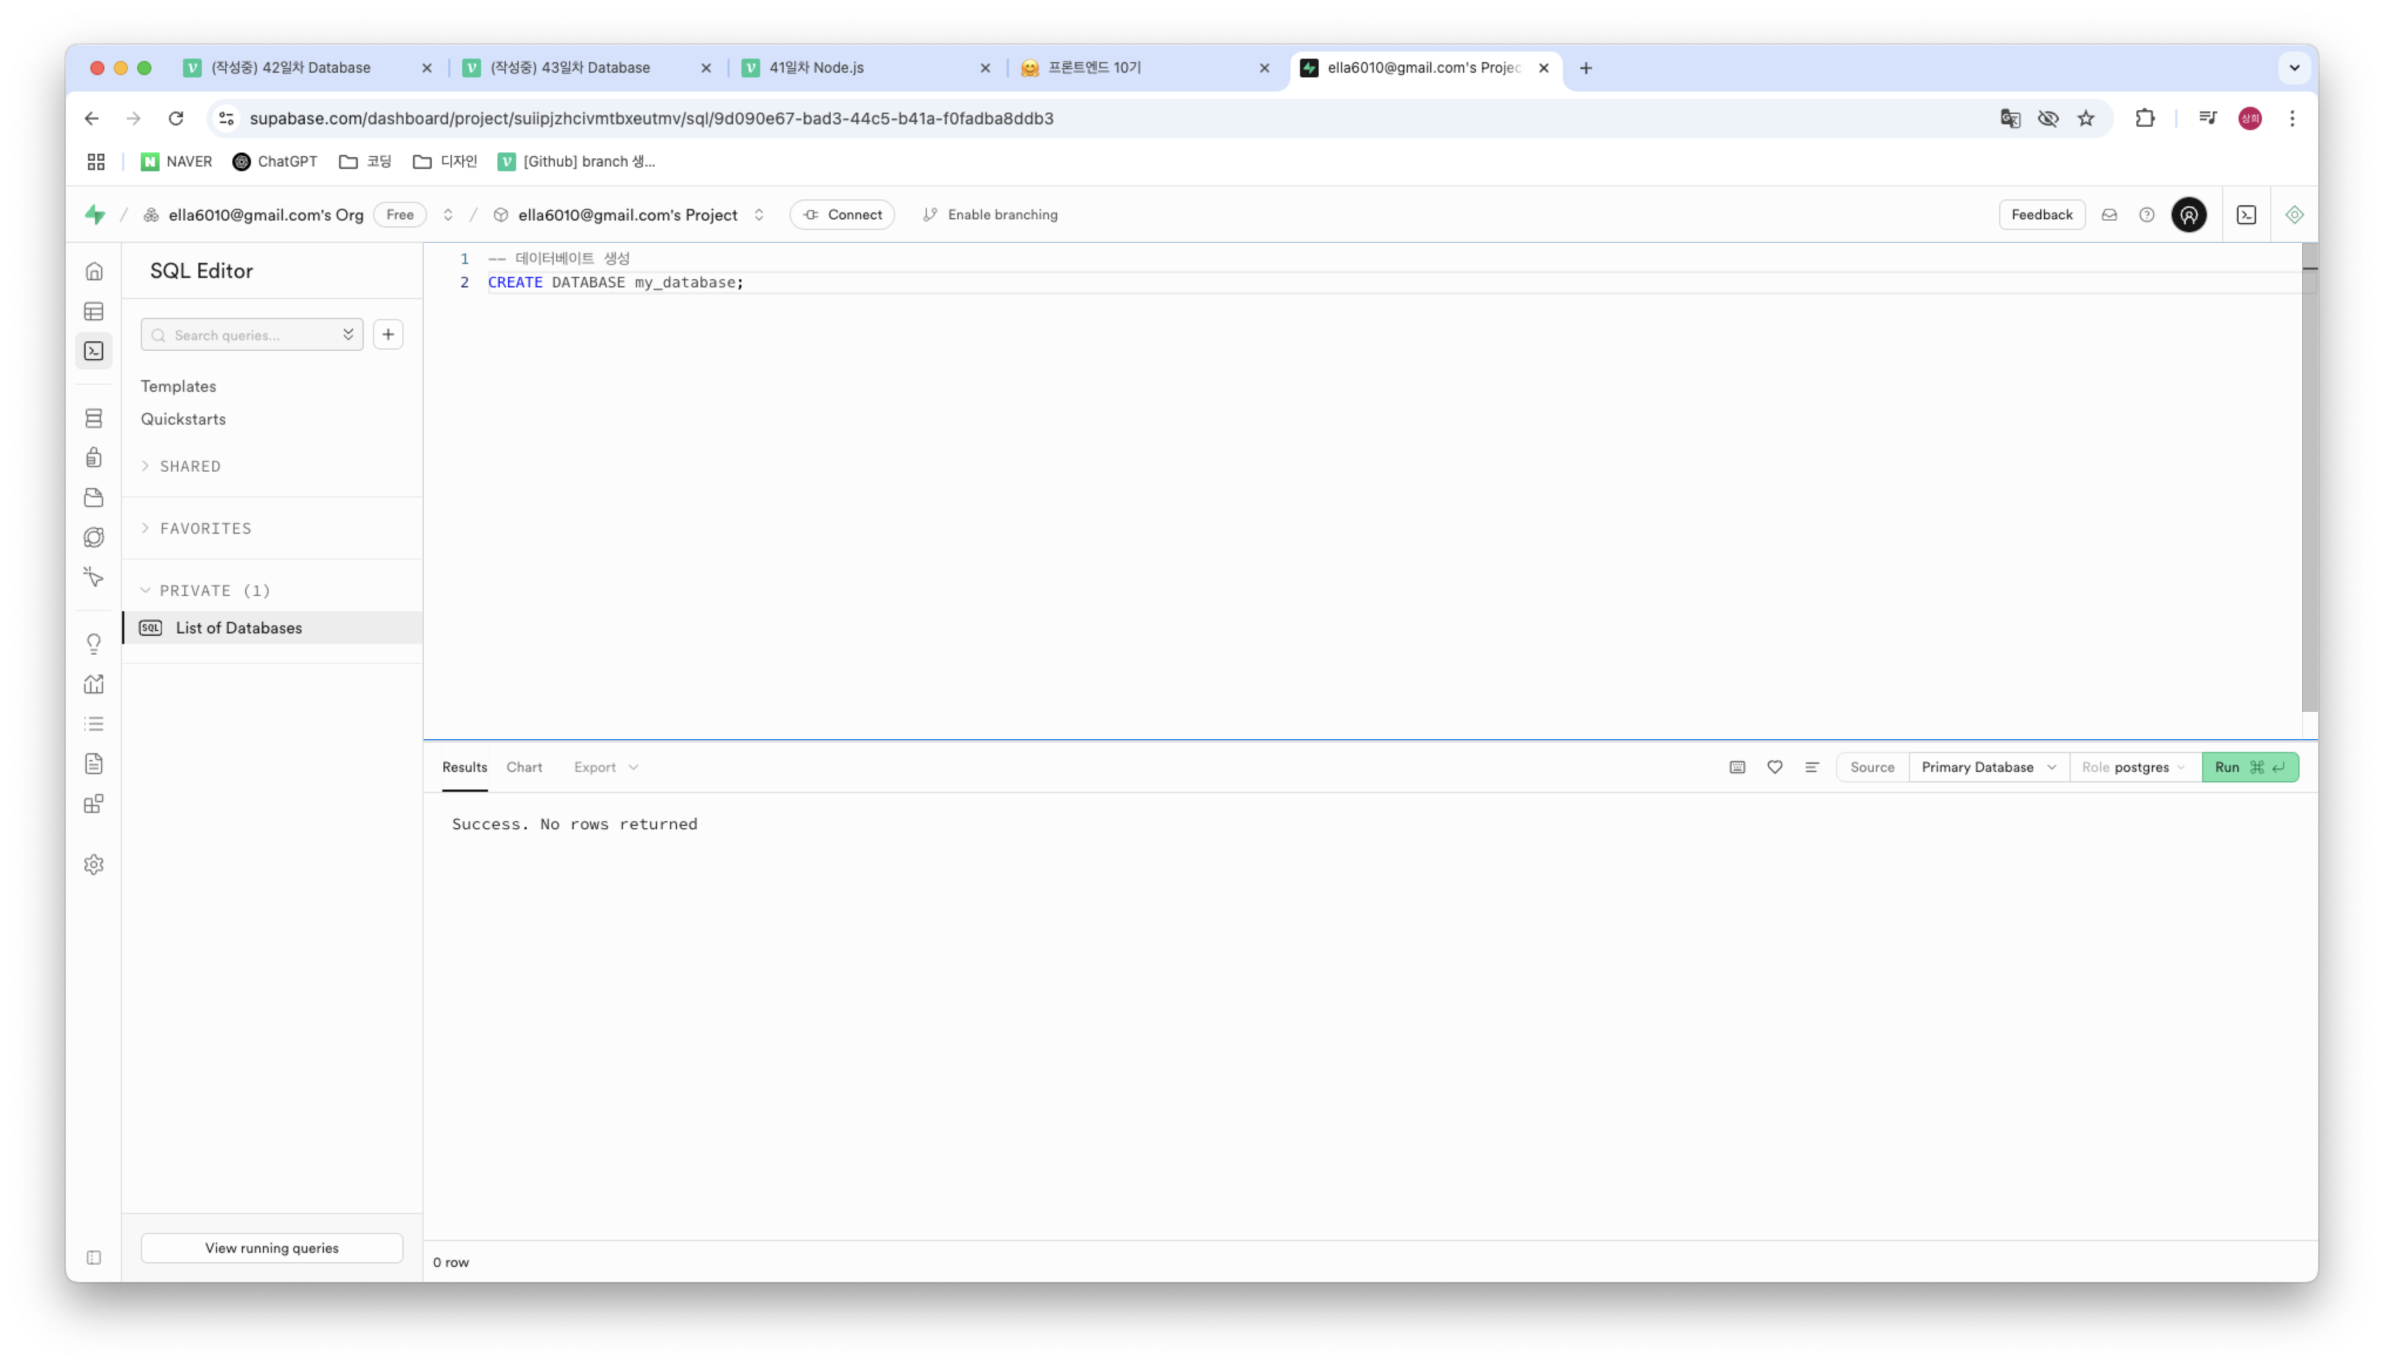Toggle the sidebar collapse control at bottom left
The width and height of the screenshot is (2384, 1369).
point(94,1257)
